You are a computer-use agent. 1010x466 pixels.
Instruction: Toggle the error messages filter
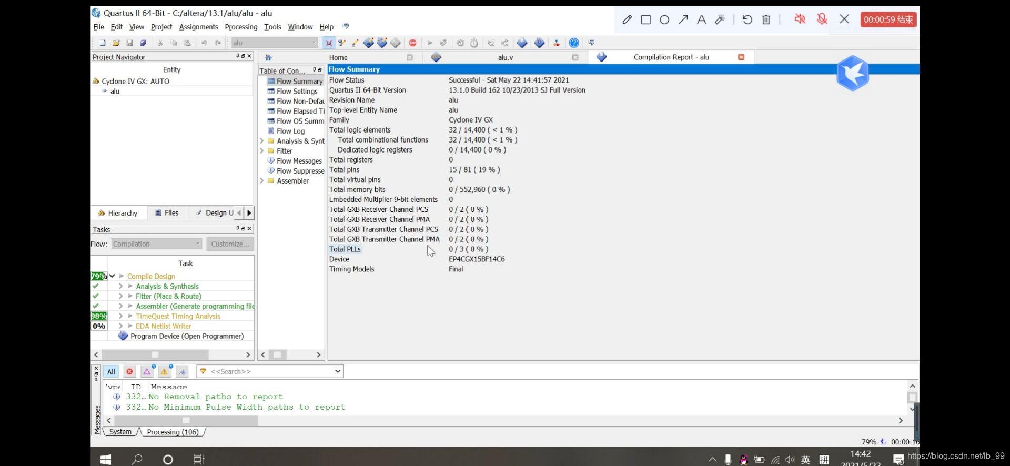pyautogui.click(x=129, y=371)
